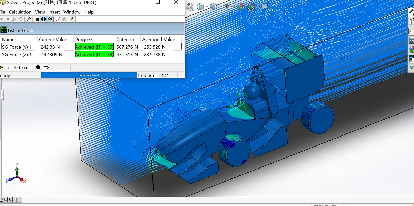Click the Pause calculation icon in solver toolbar
414x206 pixels.
tap(8, 19)
